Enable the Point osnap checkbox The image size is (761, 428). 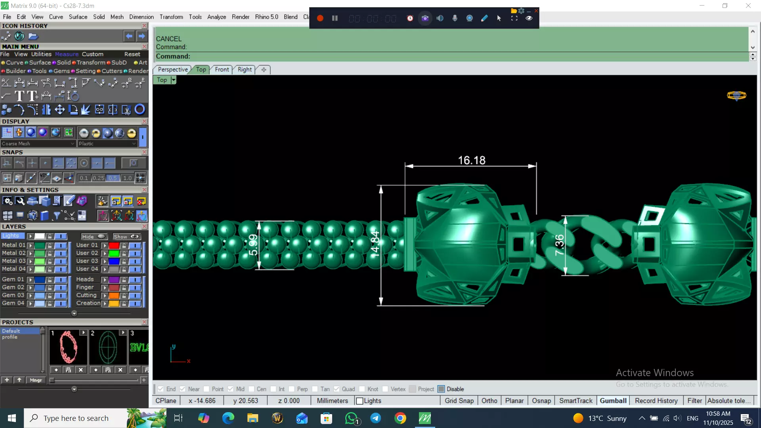coord(206,389)
